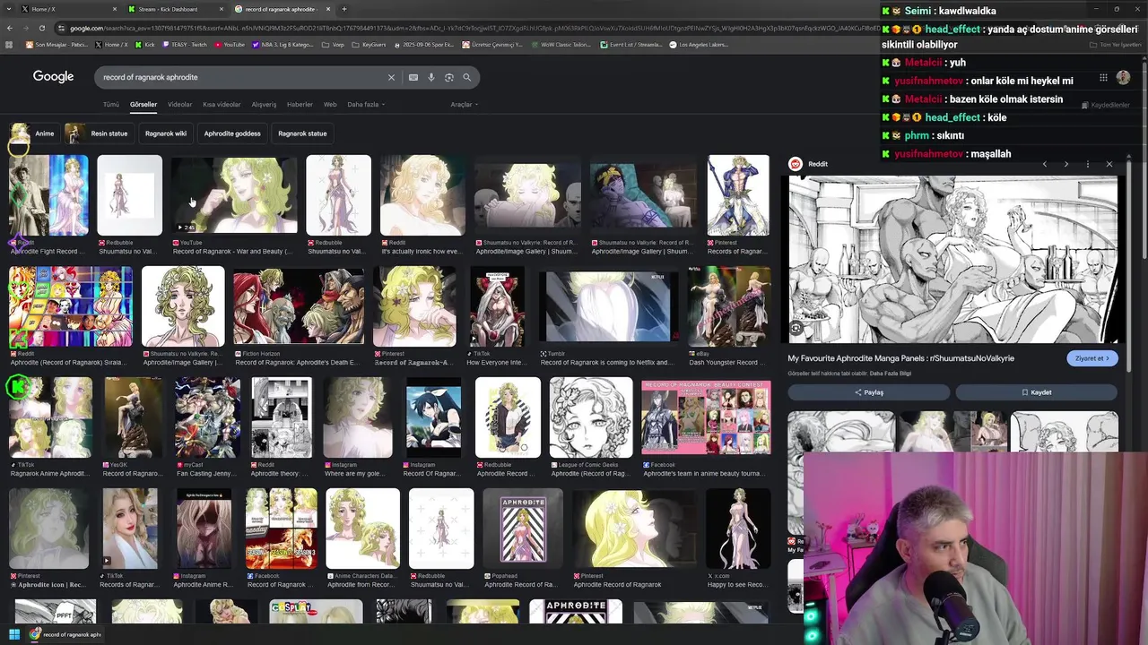Image resolution: width=1148 pixels, height=645 pixels.
Task: Open the X.com Happy to see Reco... thumbnail
Action: (x=738, y=529)
